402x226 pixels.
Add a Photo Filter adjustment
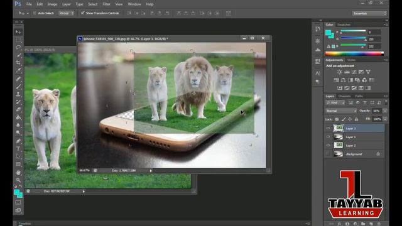[x=357, y=80]
